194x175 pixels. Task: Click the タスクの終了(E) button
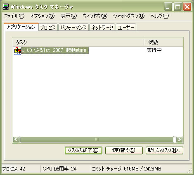point(83,150)
